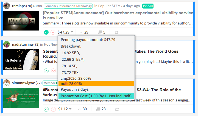Upvote the remlaps Popular STEM announcement post

pos(46,32)
